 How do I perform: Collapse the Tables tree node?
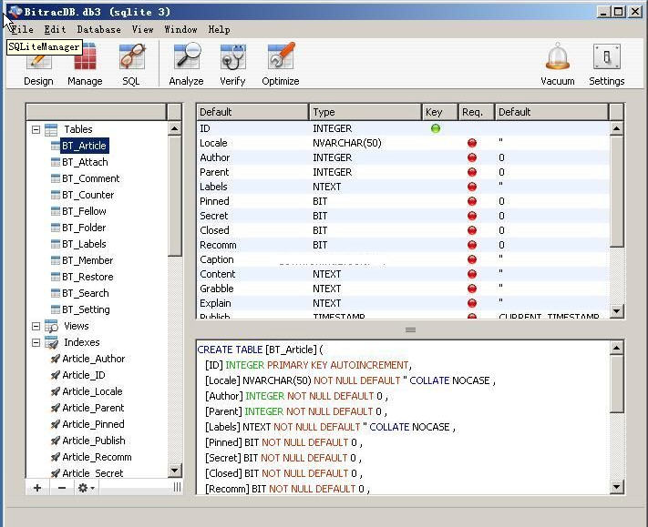point(36,129)
